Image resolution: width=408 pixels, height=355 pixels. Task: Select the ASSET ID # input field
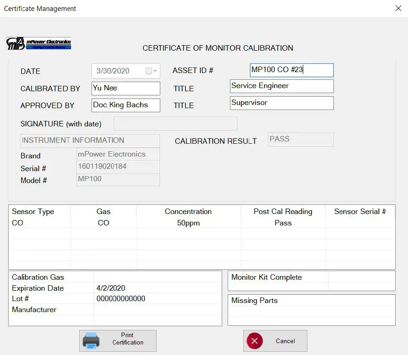291,70
